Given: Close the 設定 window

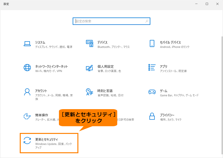Looking at the screenshot, I should (x=218, y=4).
